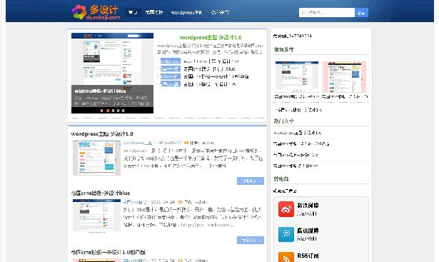This screenshot has height=262, width=439.
Task: Click category link under 帝国cms模板-多设计blue title
Action: click(135, 202)
